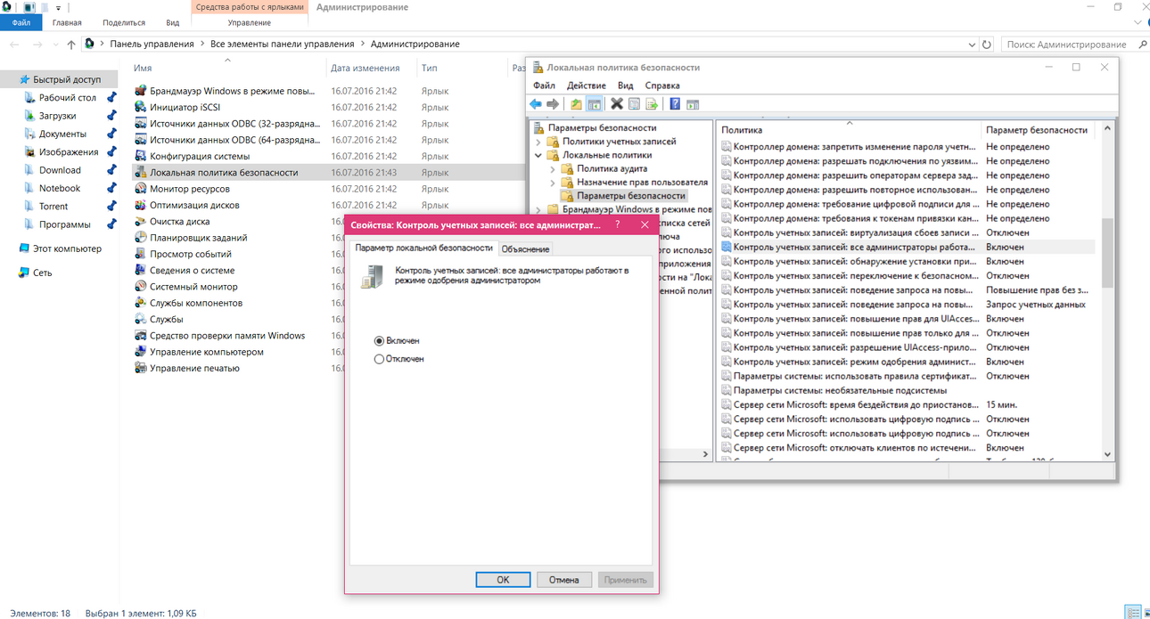
Task: Select the Disk Cleanup icon in file list
Action: pyautogui.click(x=141, y=221)
